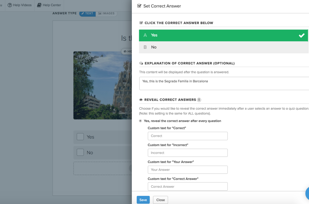Click the Set Correct Answer header checkbox icon

(139, 6)
